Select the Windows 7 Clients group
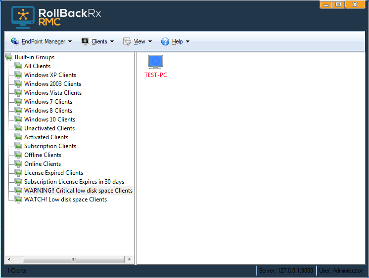369x278 pixels. click(x=48, y=102)
